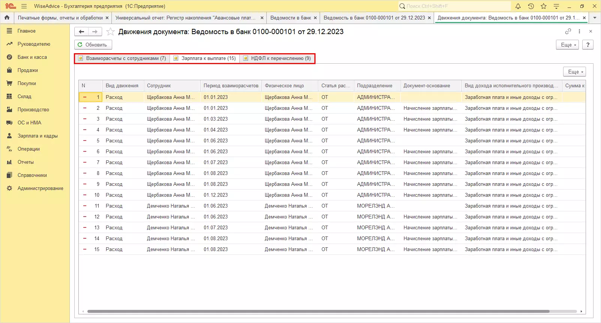The image size is (601, 323).
Task: Open the help question mark button
Action: click(588, 45)
